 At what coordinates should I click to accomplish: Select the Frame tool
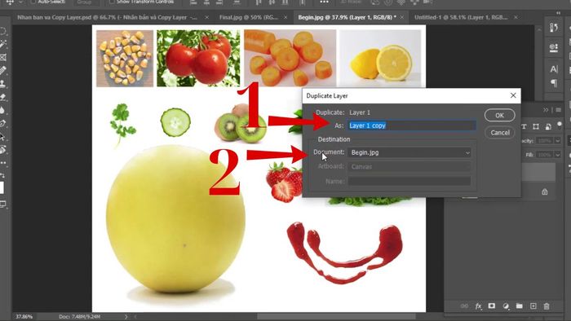pyautogui.click(x=3, y=57)
